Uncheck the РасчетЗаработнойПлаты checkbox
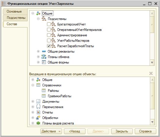Image resolution: width=160 pixels, height=137 pixels. tap(49, 46)
